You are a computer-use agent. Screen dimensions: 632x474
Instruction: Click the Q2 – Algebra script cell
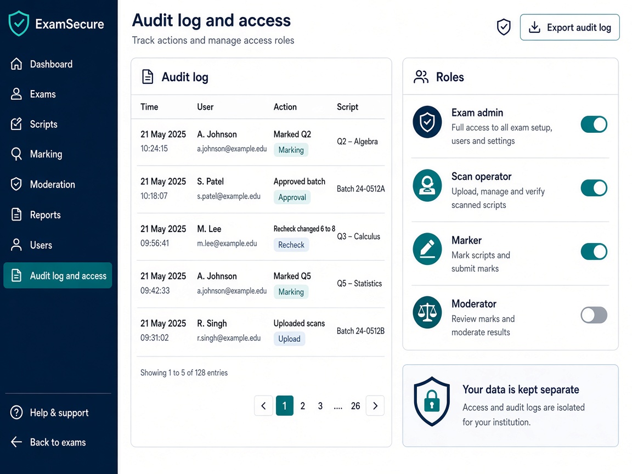[358, 142]
